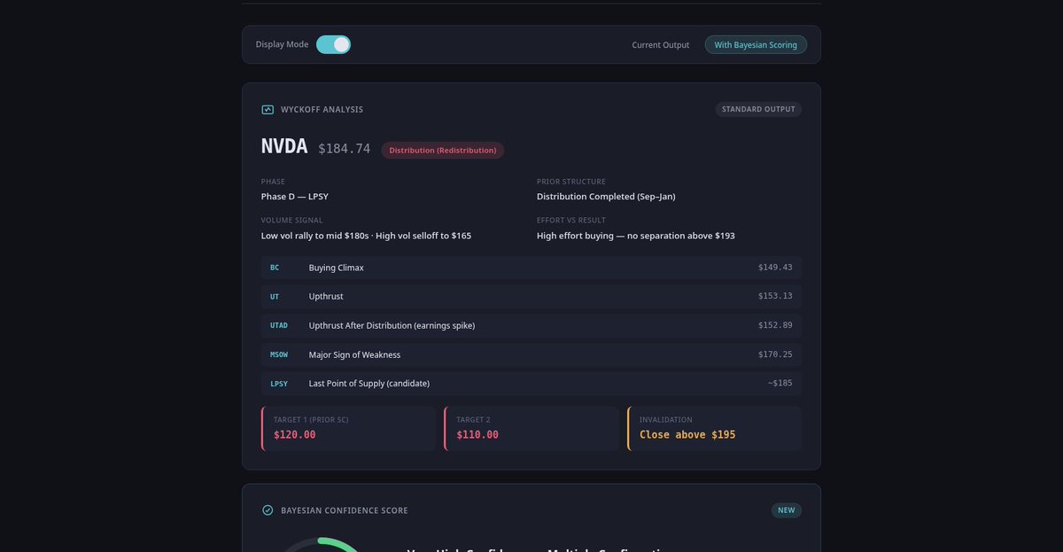This screenshot has width=1063, height=552.
Task: Click the WYCKOFF ANALYSIS heading
Action: (x=322, y=110)
